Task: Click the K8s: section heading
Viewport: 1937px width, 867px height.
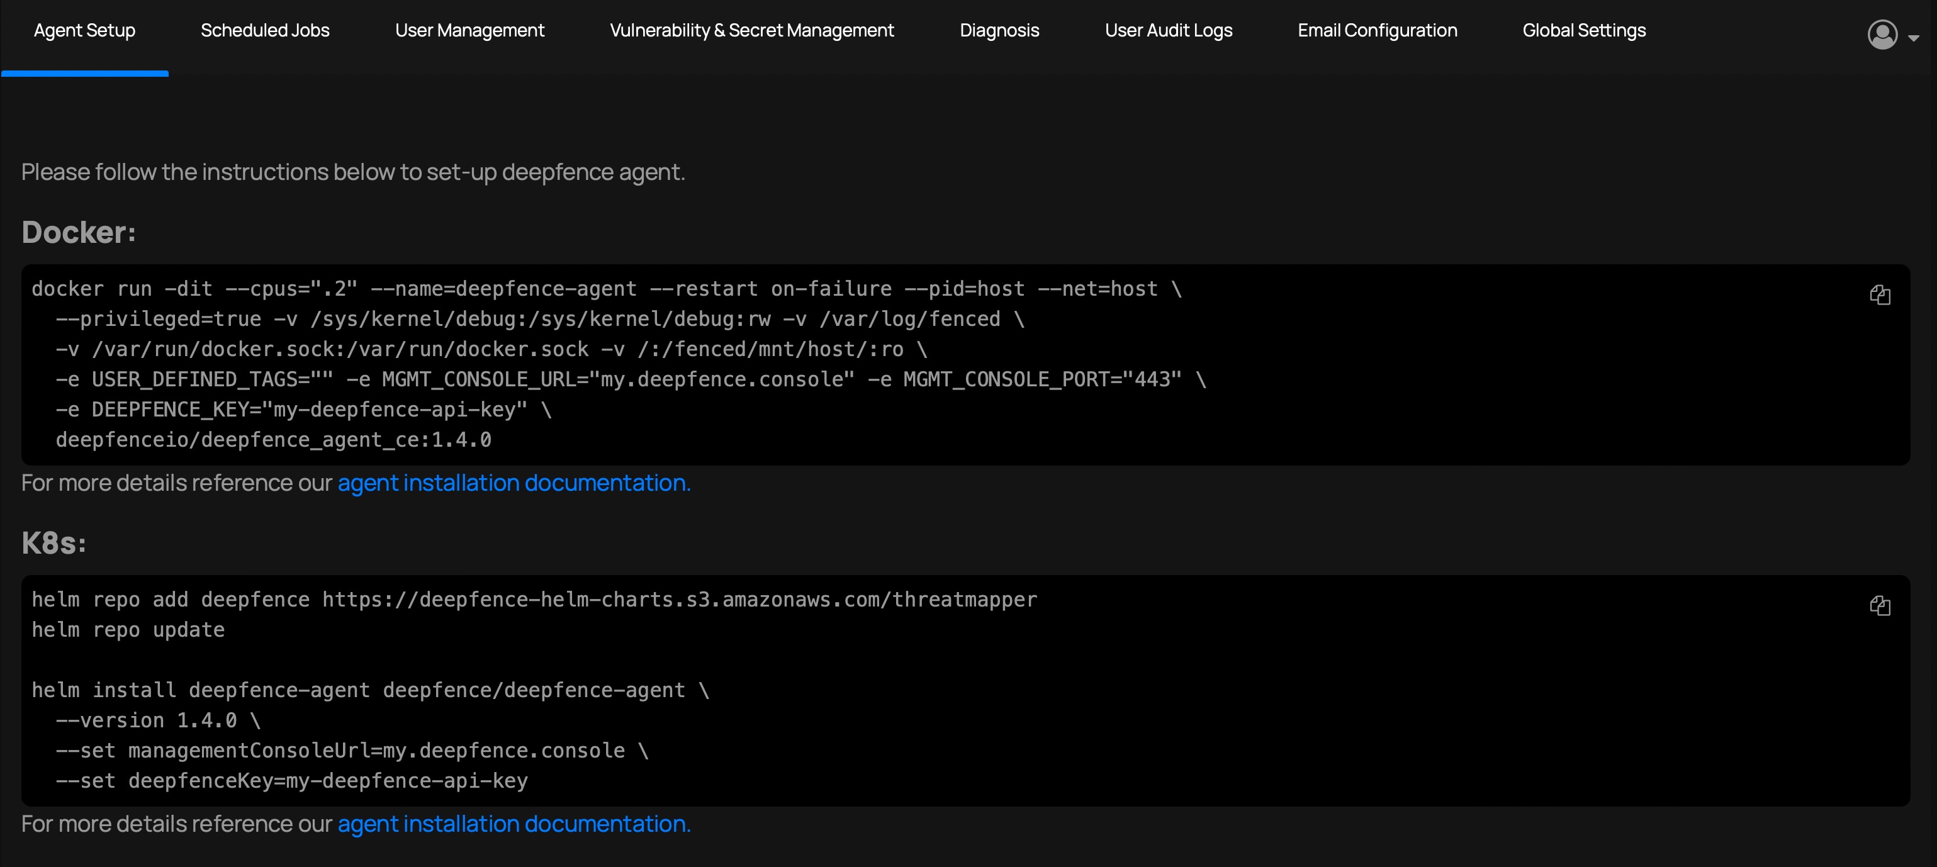Action: (x=53, y=543)
